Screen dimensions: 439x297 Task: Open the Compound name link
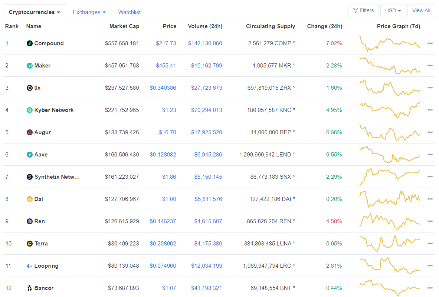49,43
